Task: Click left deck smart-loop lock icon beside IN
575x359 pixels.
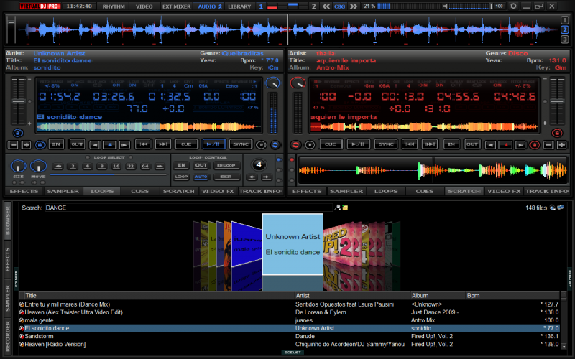Action: click(40, 145)
